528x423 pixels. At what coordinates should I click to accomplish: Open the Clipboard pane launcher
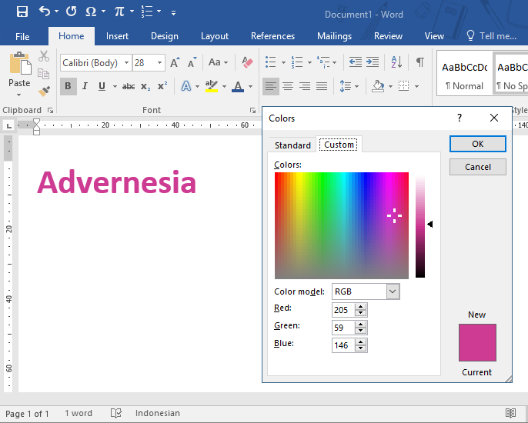tap(51, 111)
